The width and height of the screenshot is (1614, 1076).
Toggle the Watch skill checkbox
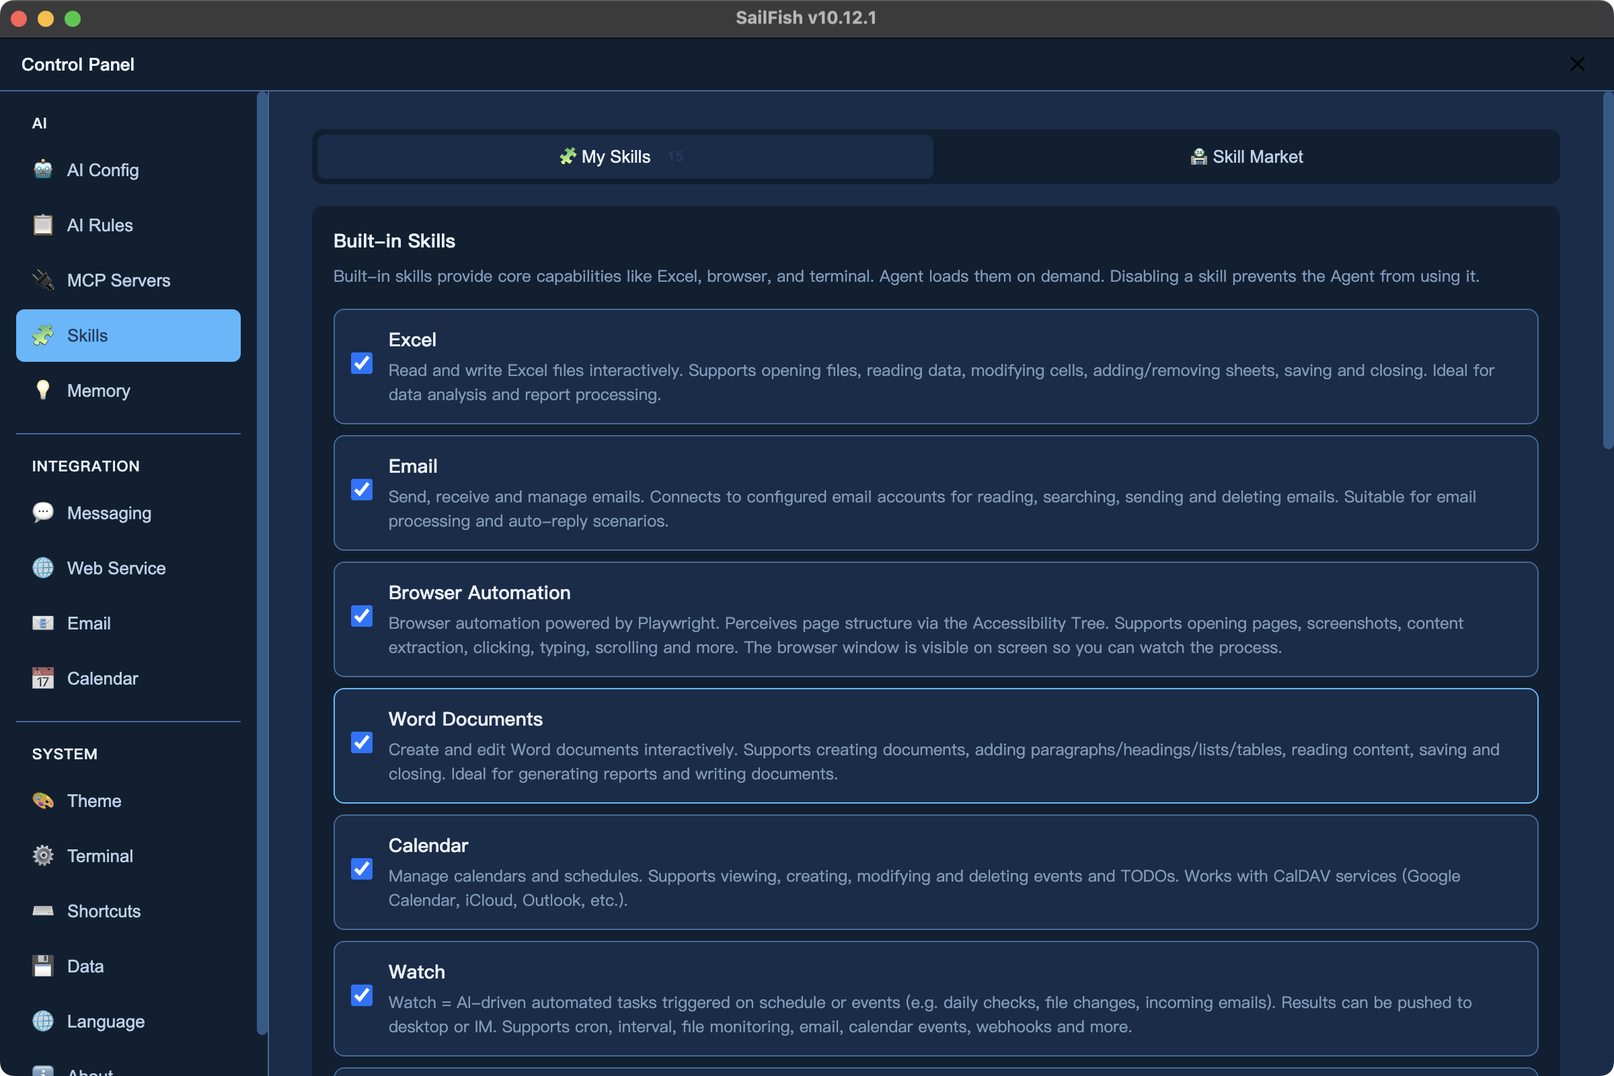362,995
